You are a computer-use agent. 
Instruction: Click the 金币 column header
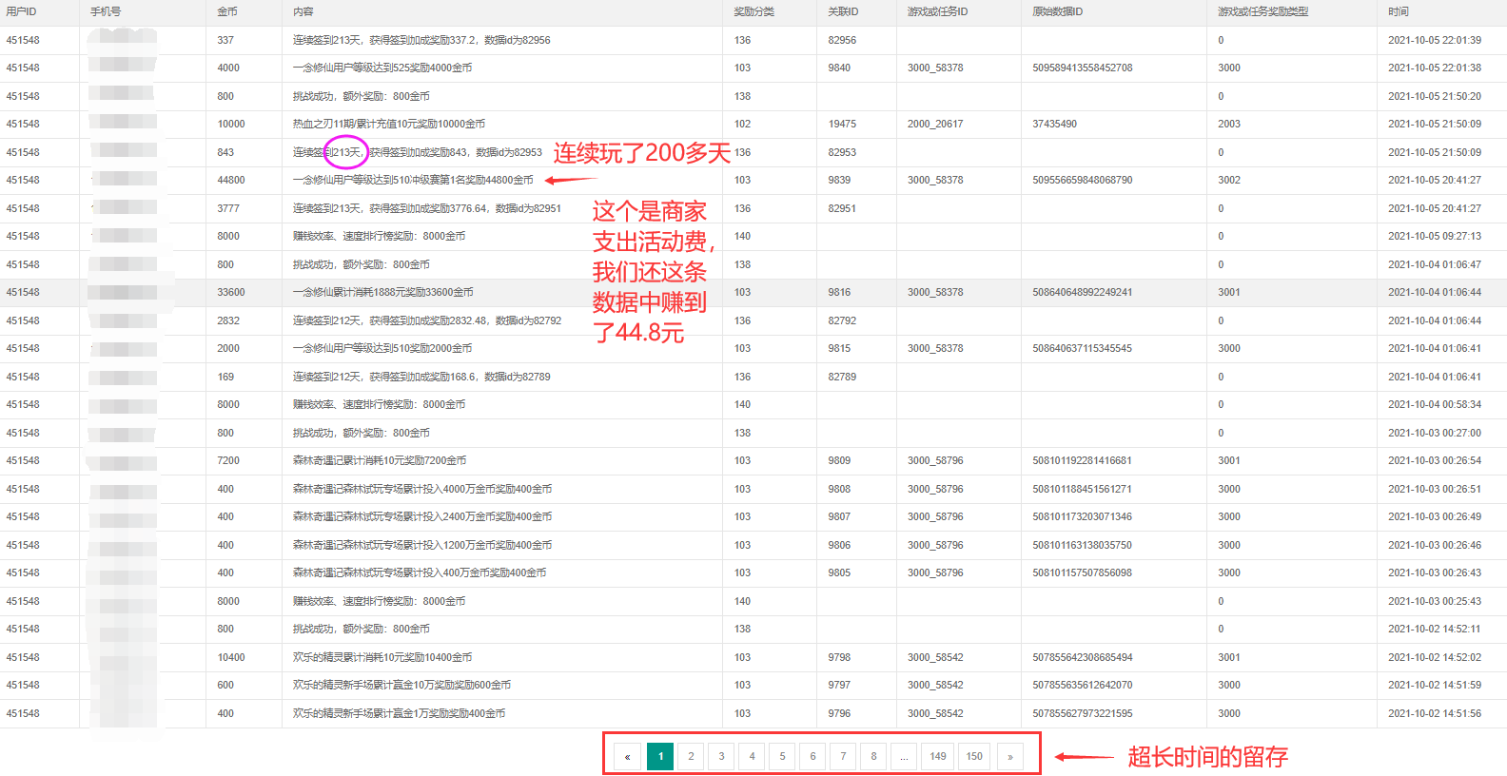pos(227,11)
